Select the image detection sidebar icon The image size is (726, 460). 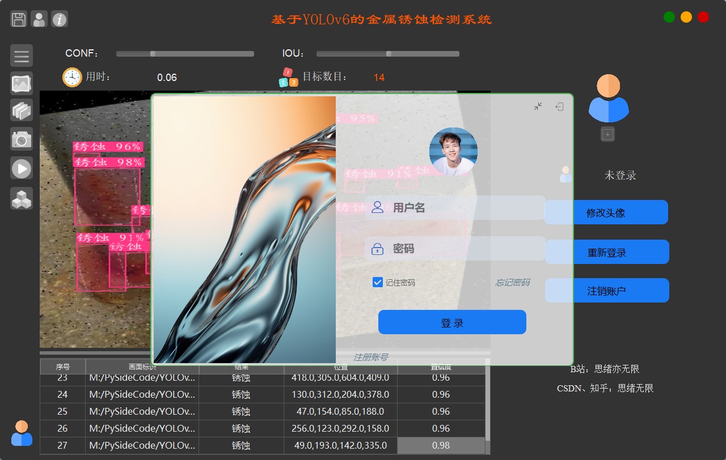(x=22, y=83)
